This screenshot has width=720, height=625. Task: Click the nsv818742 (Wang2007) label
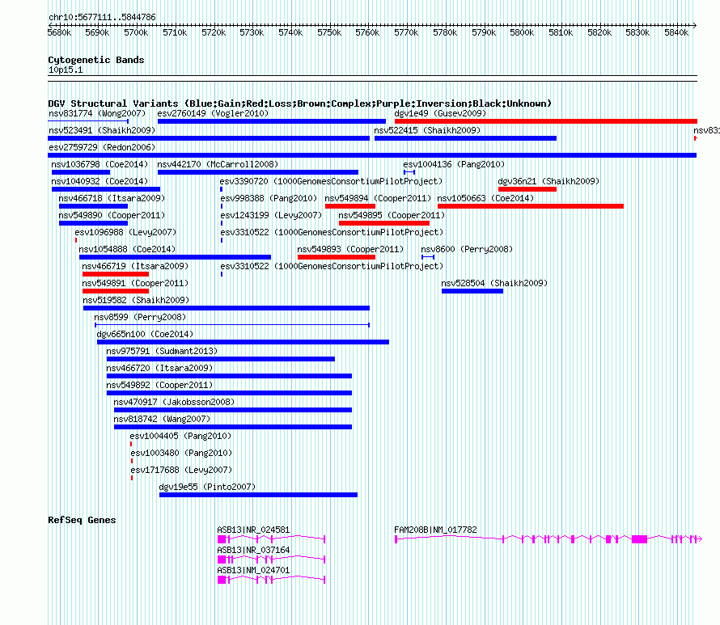(x=162, y=419)
